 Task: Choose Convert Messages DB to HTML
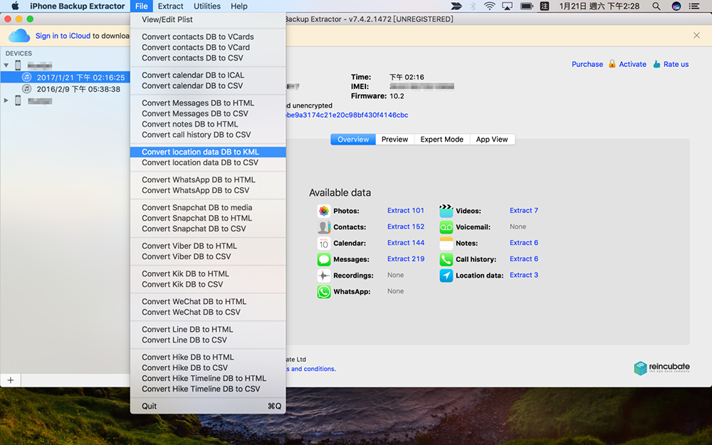(208, 103)
